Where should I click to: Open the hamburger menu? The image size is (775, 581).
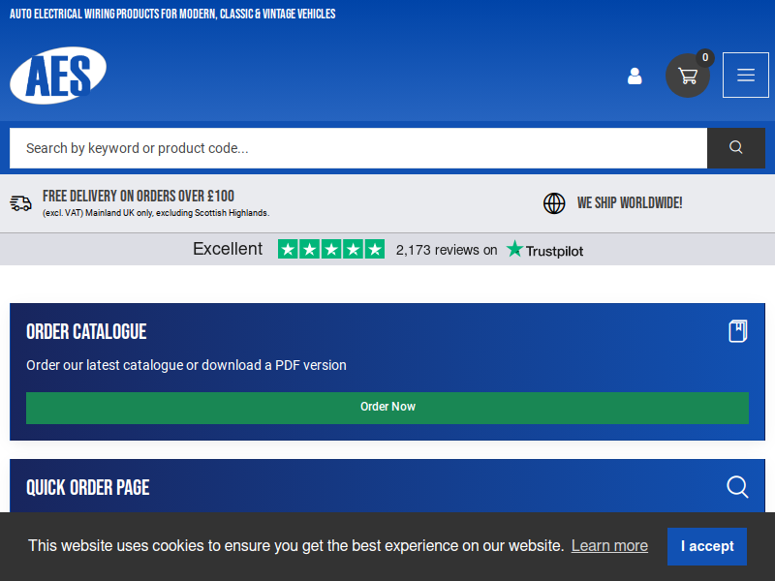pyautogui.click(x=745, y=76)
